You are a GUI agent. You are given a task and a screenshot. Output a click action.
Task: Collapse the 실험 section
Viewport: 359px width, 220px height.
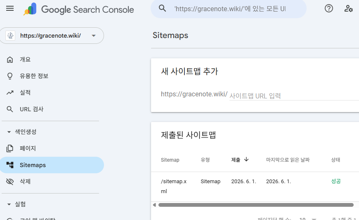tap(9, 204)
